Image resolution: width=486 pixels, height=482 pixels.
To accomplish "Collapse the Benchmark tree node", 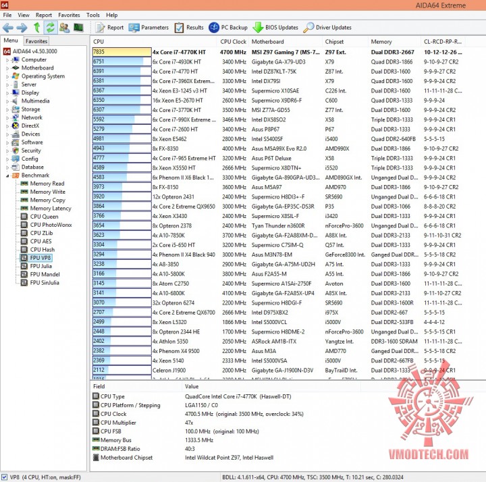I will (7, 176).
